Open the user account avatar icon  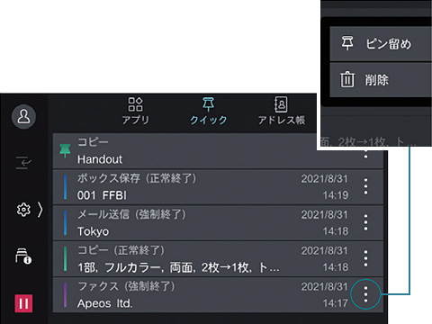23,116
